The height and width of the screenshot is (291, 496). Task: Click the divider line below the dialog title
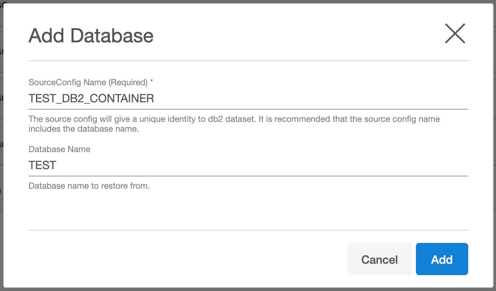248,61
